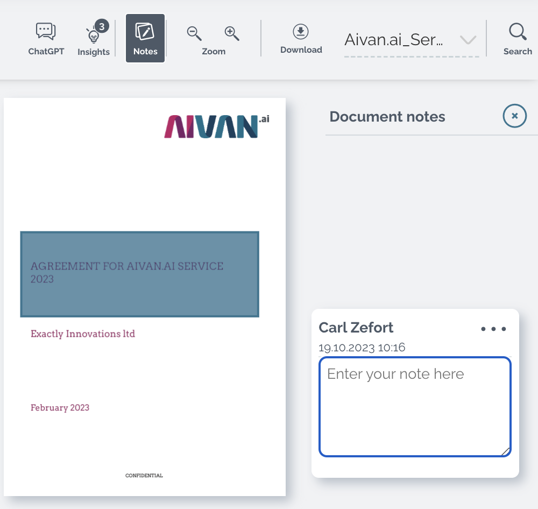This screenshot has width=538, height=509.
Task: Click the Insights badge showing 3
Action: [x=102, y=26]
